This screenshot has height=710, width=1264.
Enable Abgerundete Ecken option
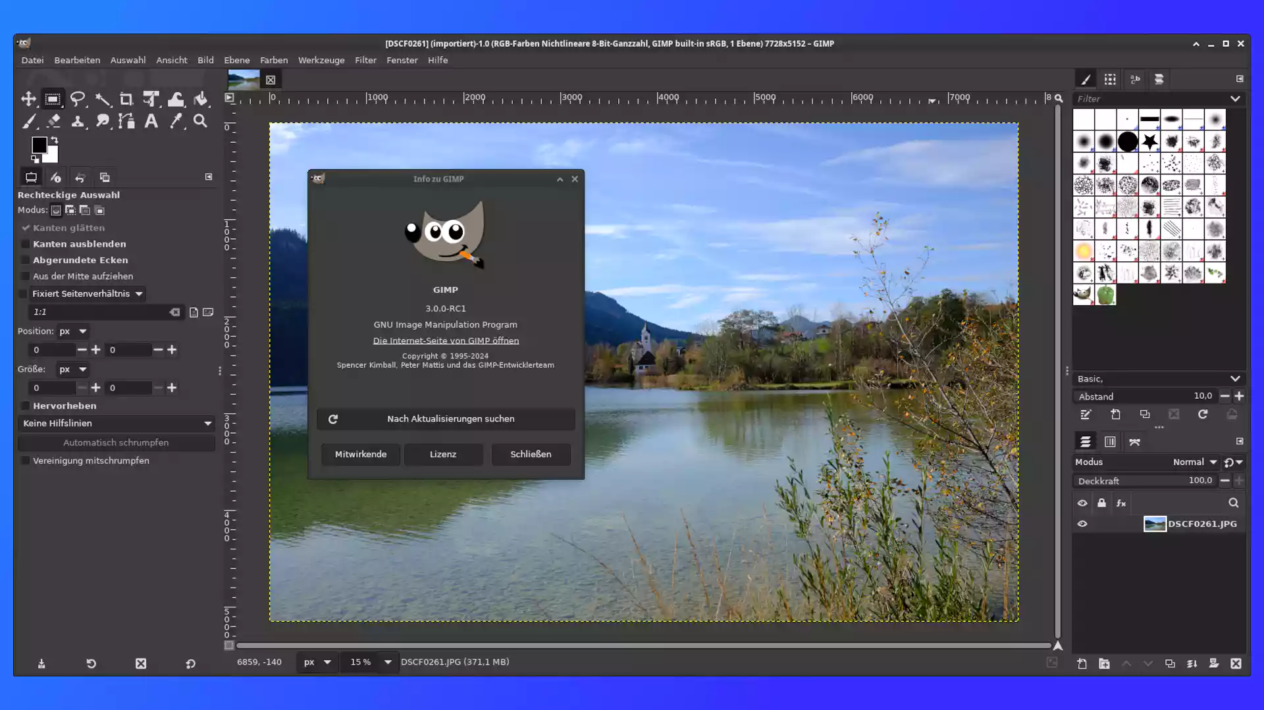click(26, 261)
